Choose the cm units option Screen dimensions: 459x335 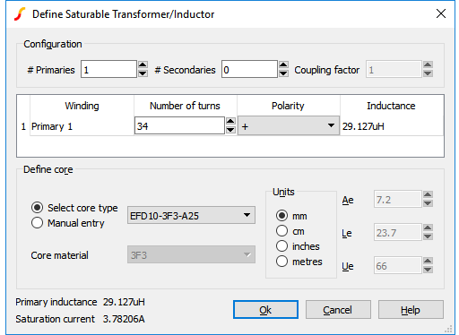(281, 231)
